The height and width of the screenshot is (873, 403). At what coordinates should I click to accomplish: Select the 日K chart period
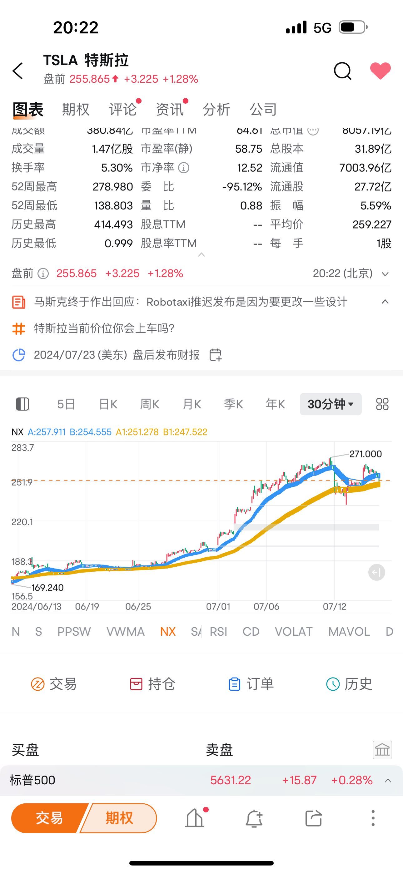click(108, 404)
